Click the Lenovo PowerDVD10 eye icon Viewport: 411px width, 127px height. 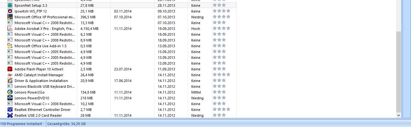coord(10,98)
